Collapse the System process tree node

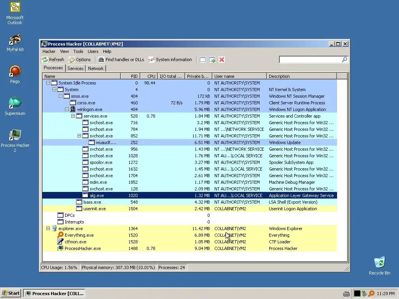[x=54, y=90]
